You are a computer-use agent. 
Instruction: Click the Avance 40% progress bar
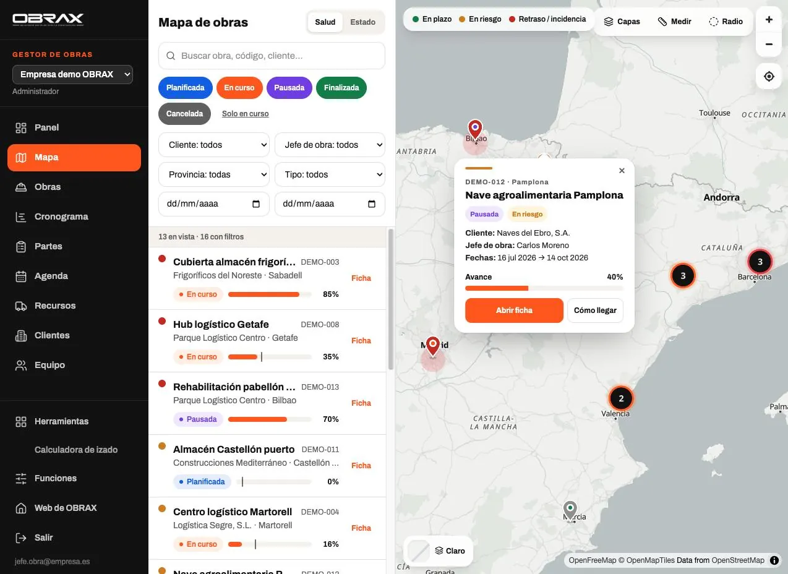[x=544, y=288]
